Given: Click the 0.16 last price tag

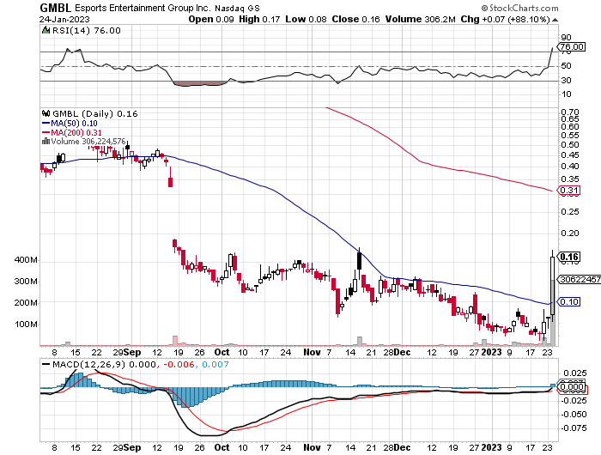Looking at the screenshot, I should [568, 257].
